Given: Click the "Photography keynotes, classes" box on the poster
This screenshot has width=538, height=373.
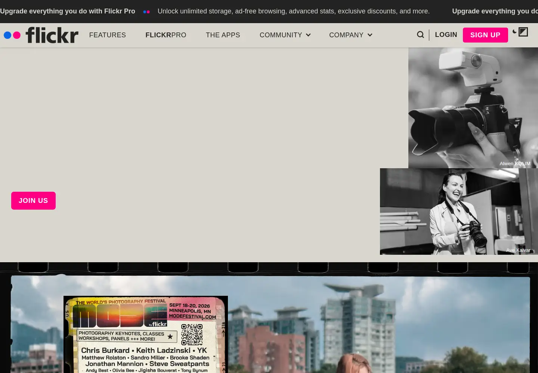Looking at the screenshot, I should tap(127, 336).
